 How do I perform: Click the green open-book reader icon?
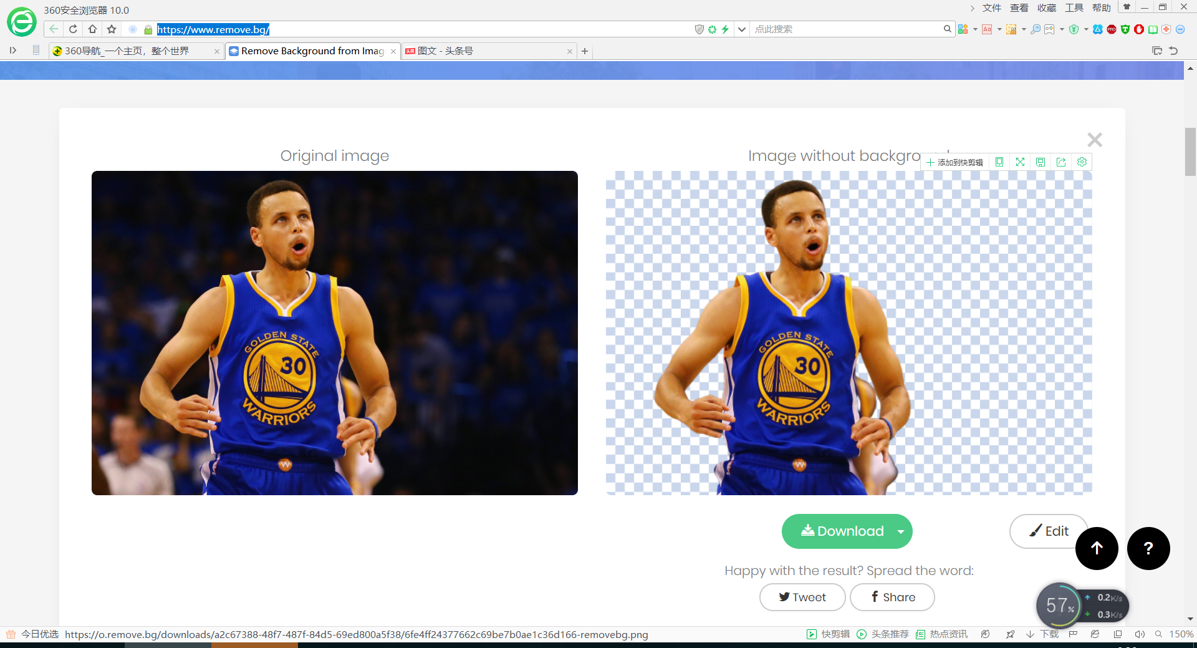click(1153, 29)
